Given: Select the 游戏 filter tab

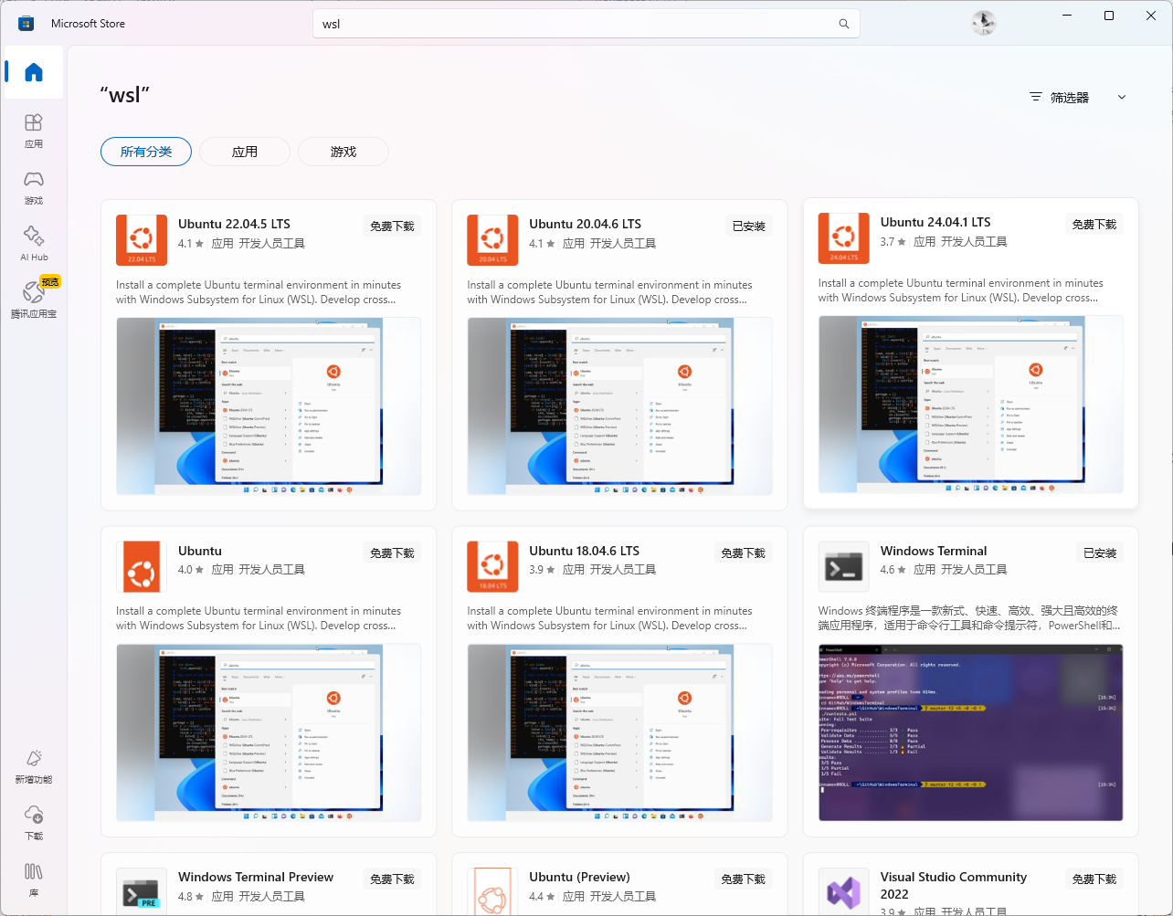Looking at the screenshot, I should [343, 152].
